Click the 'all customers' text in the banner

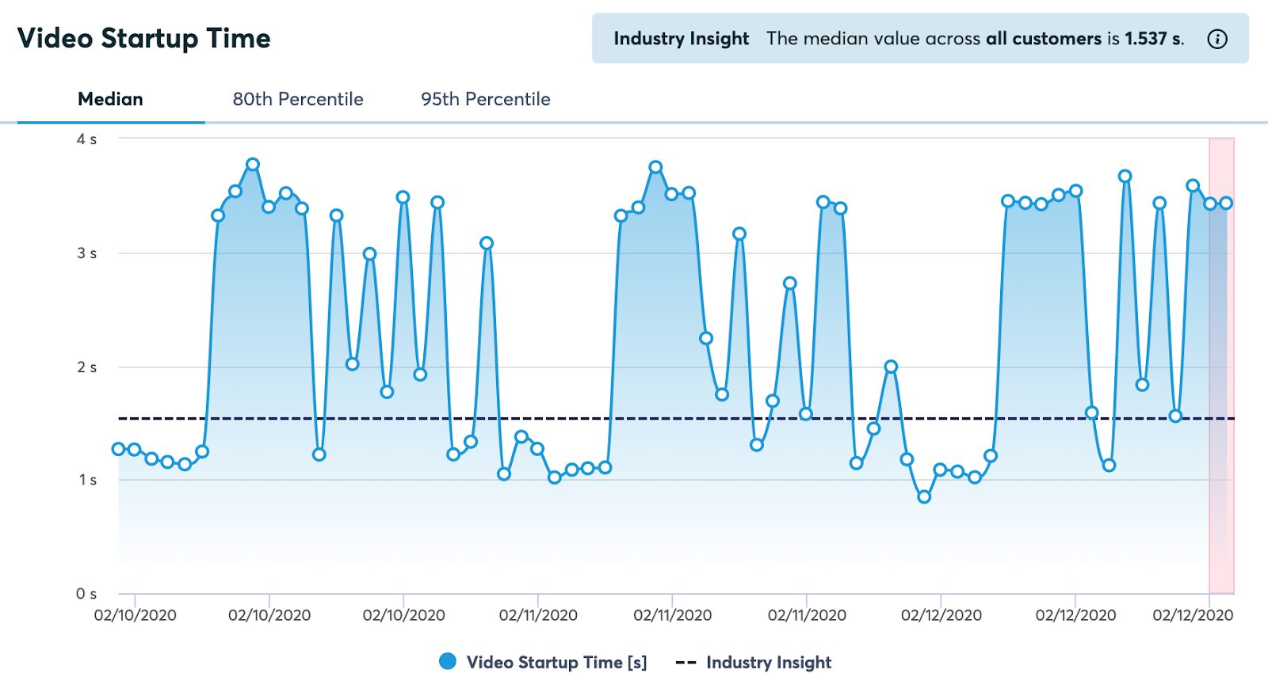pyautogui.click(x=1043, y=39)
